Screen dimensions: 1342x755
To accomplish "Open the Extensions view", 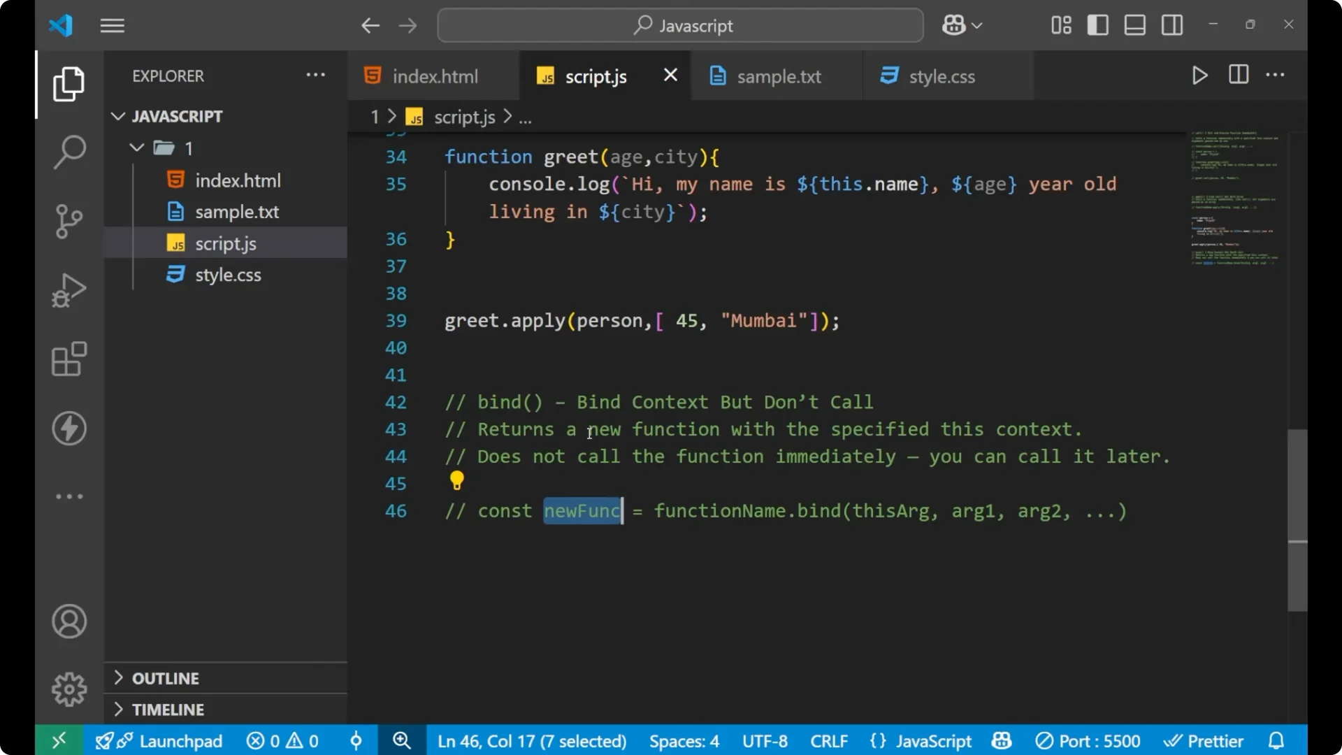I will click(x=68, y=359).
